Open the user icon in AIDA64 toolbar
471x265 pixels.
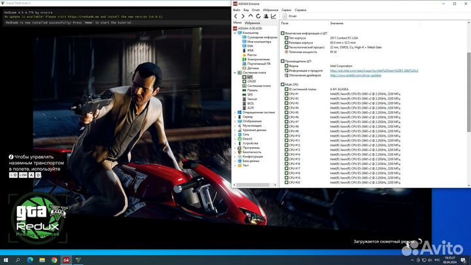pos(266,16)
